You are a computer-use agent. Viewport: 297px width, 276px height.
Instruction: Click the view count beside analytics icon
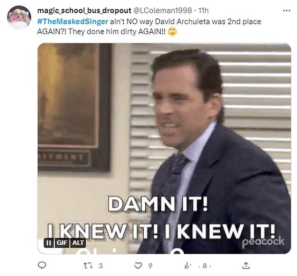[x=205, y=266]
